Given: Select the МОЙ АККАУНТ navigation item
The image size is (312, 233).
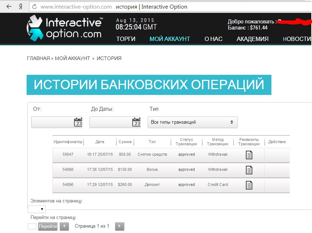Looking at the screenshot, I should 170,39.
